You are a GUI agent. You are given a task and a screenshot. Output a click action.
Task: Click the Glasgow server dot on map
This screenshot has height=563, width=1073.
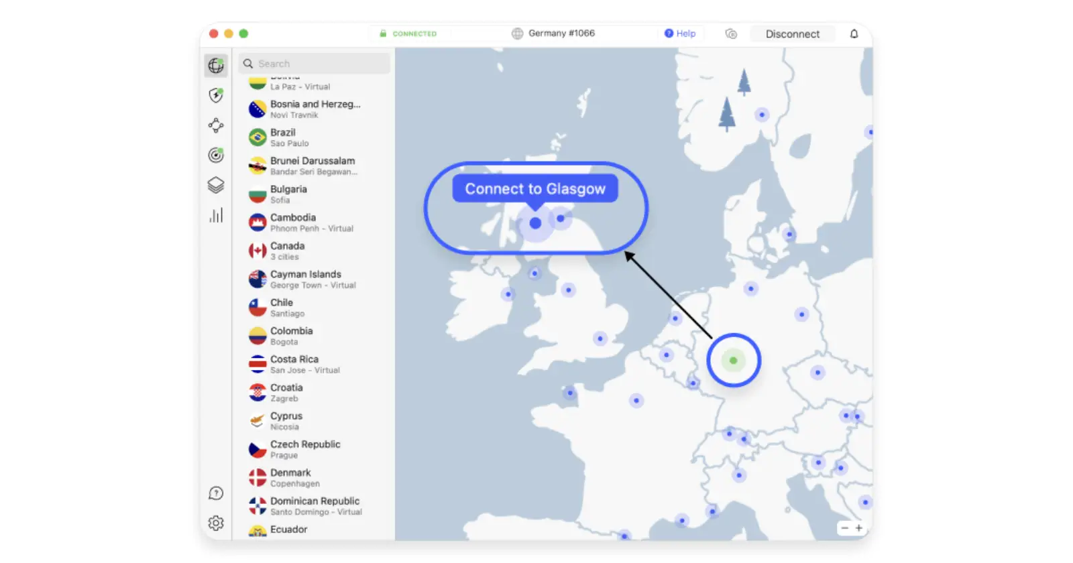click(535, 223)
